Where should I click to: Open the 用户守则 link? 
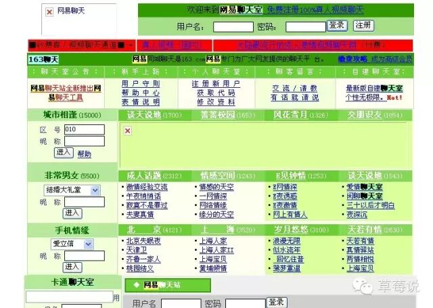pos(141,84)
